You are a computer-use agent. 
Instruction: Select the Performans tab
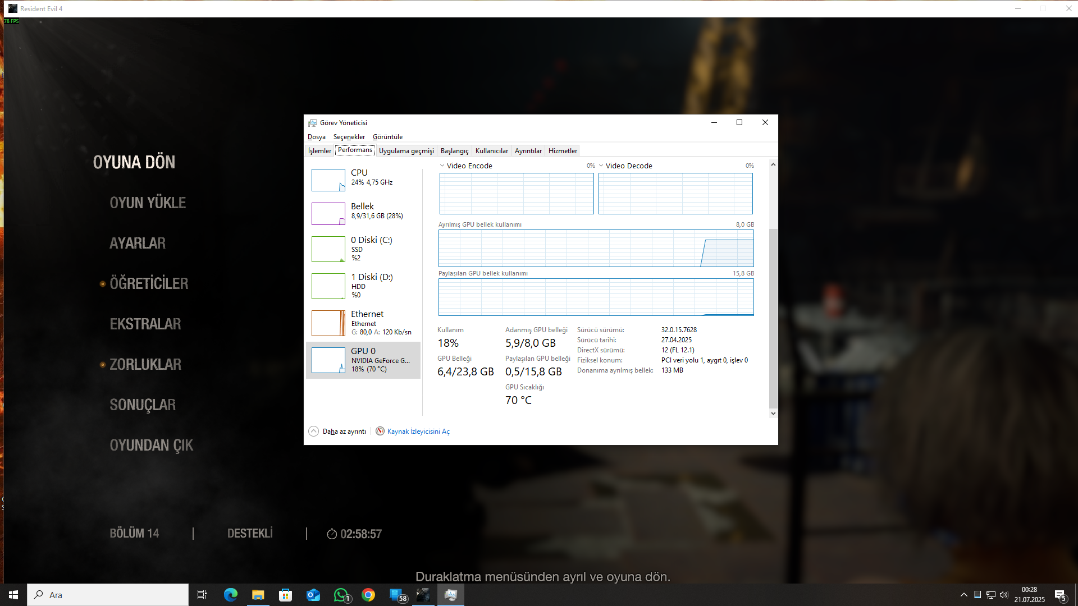[x=355, y=150]
